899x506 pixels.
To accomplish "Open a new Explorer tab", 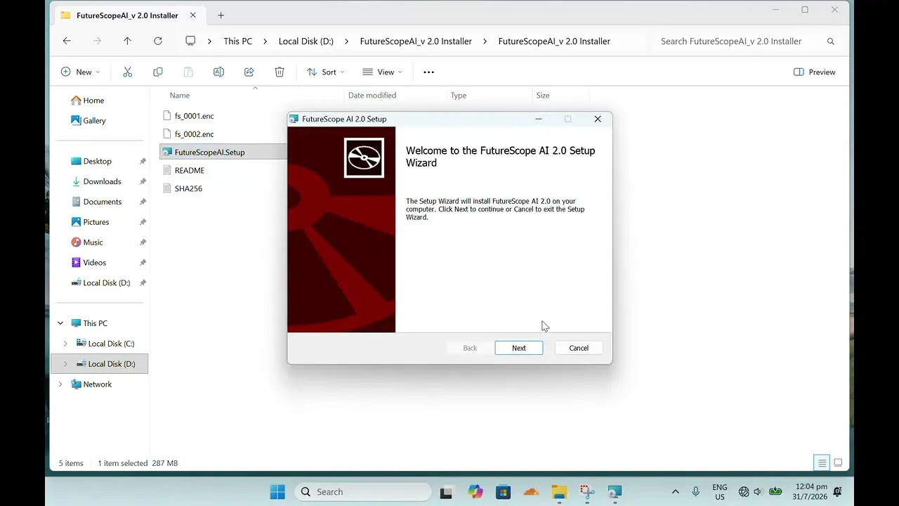I will 221,15.
